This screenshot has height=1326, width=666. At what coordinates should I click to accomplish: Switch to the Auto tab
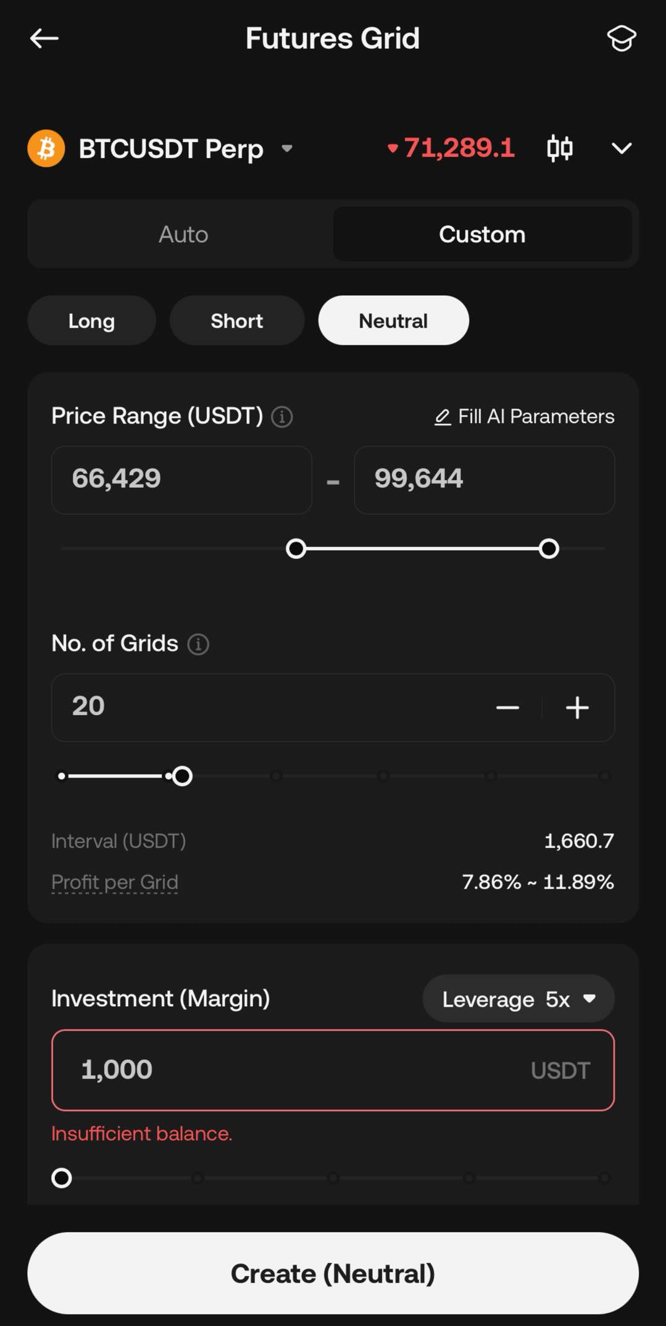click(183, 235)
